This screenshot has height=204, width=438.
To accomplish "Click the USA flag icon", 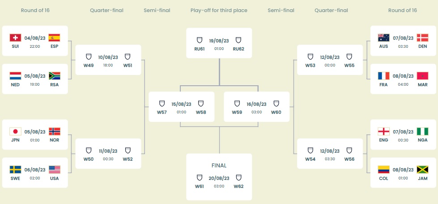I will click(x=54, y=169).
